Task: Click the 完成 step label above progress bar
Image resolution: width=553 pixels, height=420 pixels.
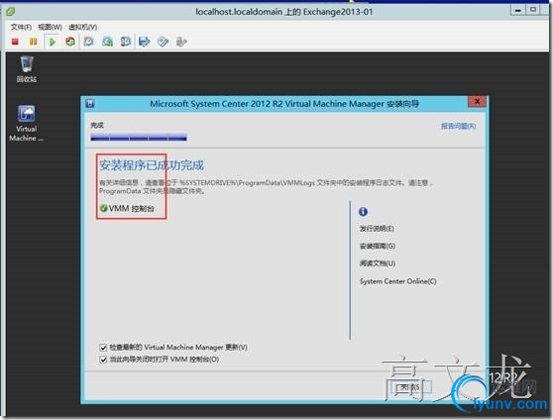Action: [x=97, y=125]
